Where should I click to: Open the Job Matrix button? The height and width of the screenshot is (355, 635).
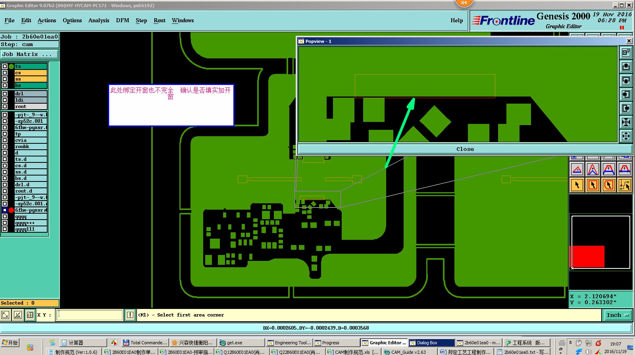tap(29, 54)
